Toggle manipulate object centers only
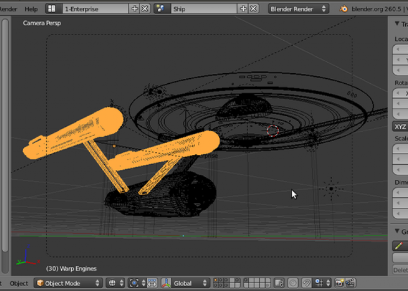This screenshot has height=291, width=408. click(152, 283)
